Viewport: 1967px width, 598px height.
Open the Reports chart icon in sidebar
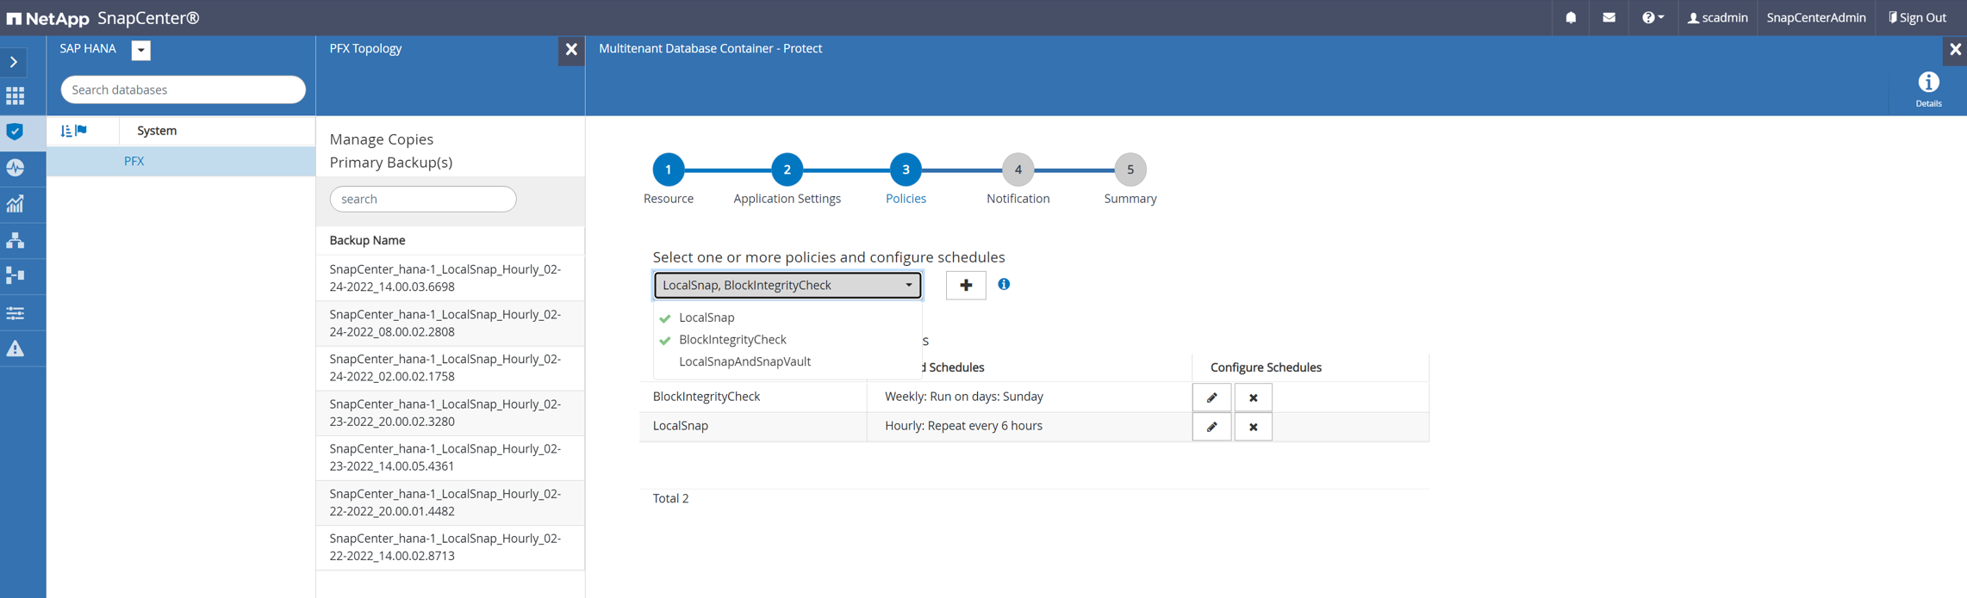[16, 204]
